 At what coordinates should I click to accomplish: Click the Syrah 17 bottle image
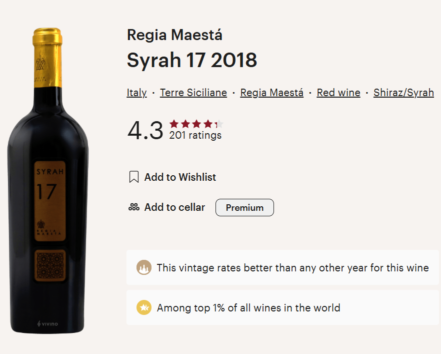pos(48,181)
